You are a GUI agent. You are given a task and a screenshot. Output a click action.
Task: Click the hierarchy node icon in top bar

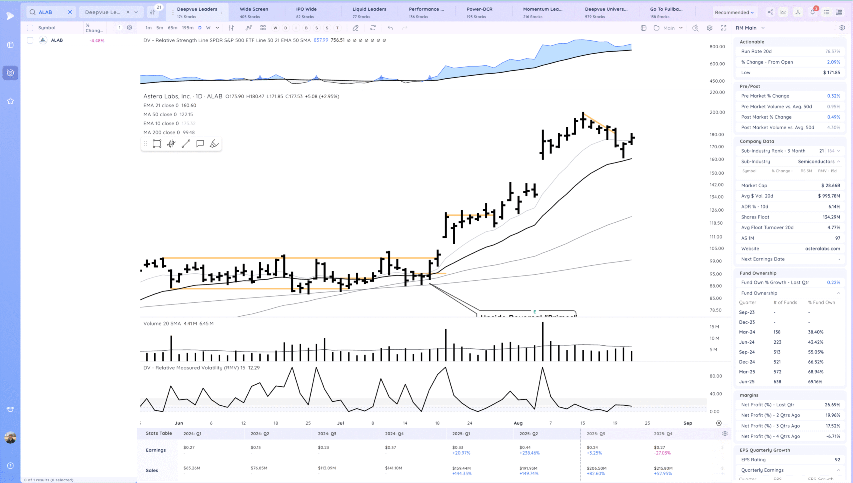click(x=798, y=12)
